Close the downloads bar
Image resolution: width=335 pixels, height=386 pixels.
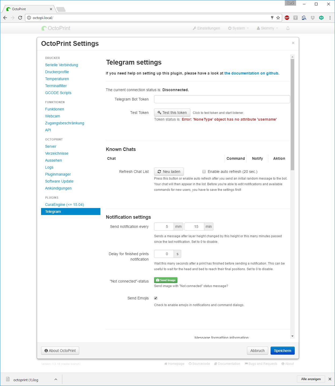point(330,379)
